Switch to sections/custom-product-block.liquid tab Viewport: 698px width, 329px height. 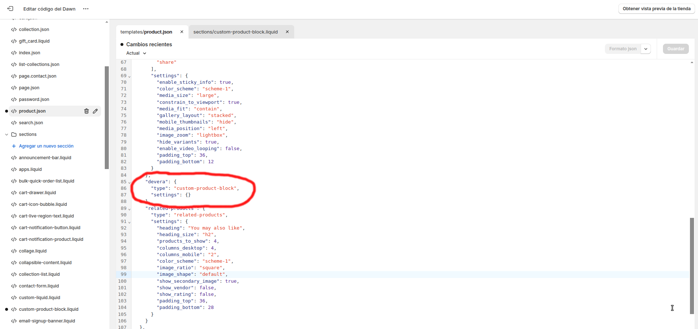(x=235, y=32)
